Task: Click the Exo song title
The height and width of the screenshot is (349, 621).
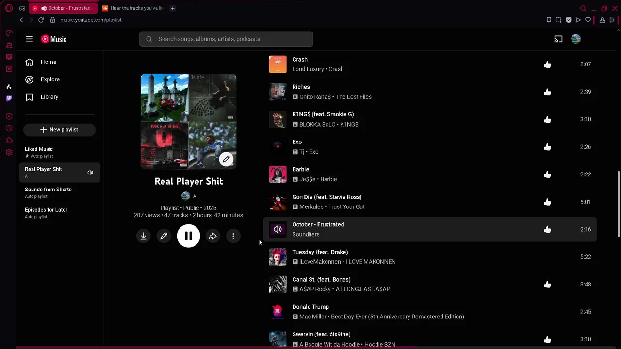Action: click(297, 142)
